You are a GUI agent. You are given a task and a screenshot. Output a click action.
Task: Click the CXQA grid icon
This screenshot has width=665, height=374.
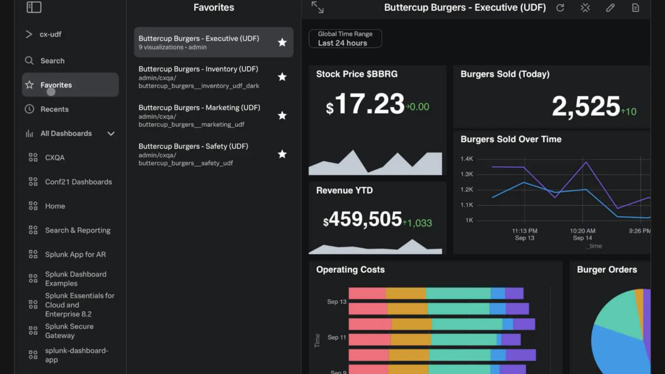pos(33,158)
